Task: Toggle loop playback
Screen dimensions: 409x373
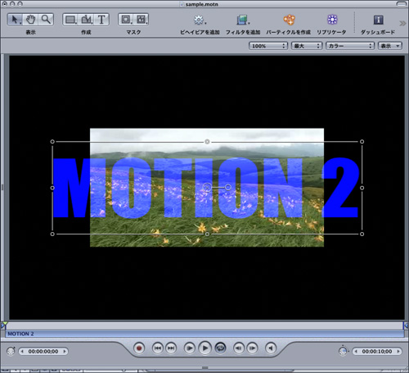Action: 220,348
